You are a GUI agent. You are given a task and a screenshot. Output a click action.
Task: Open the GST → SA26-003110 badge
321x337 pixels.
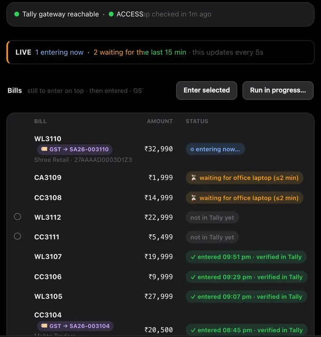[75, 149]
